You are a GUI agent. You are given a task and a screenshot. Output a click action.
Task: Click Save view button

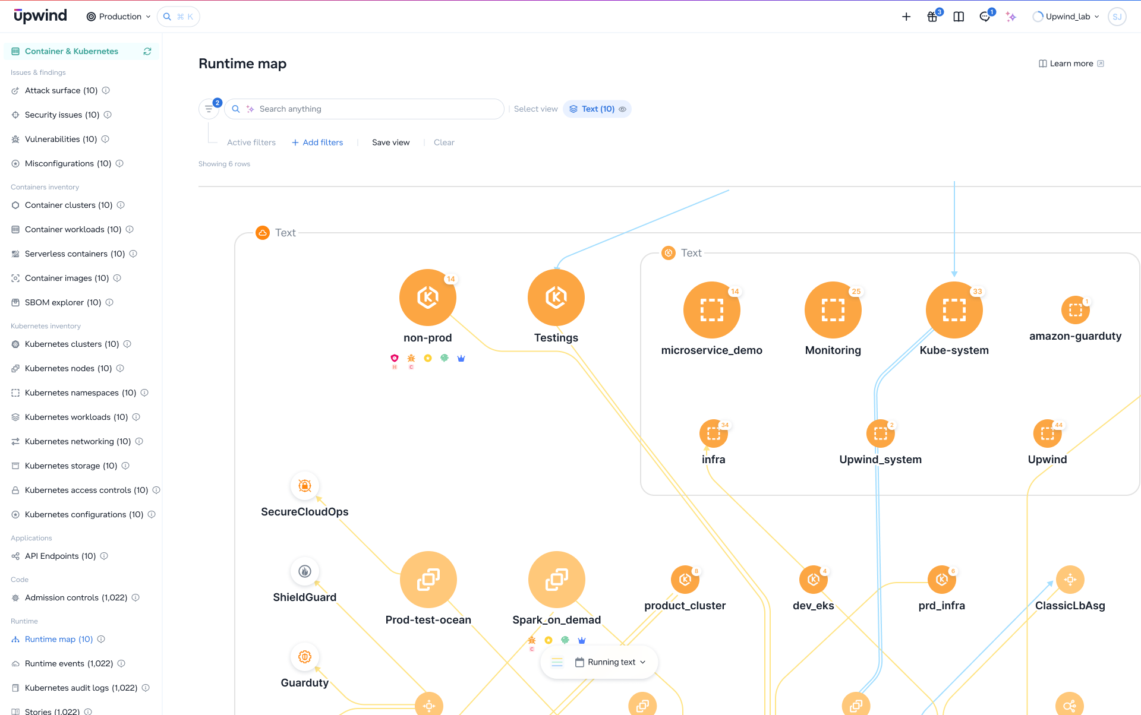390,143
